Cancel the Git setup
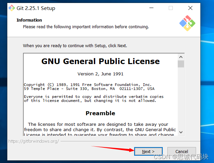Screen dimensions: 214x163 click(x=182, y=151)
